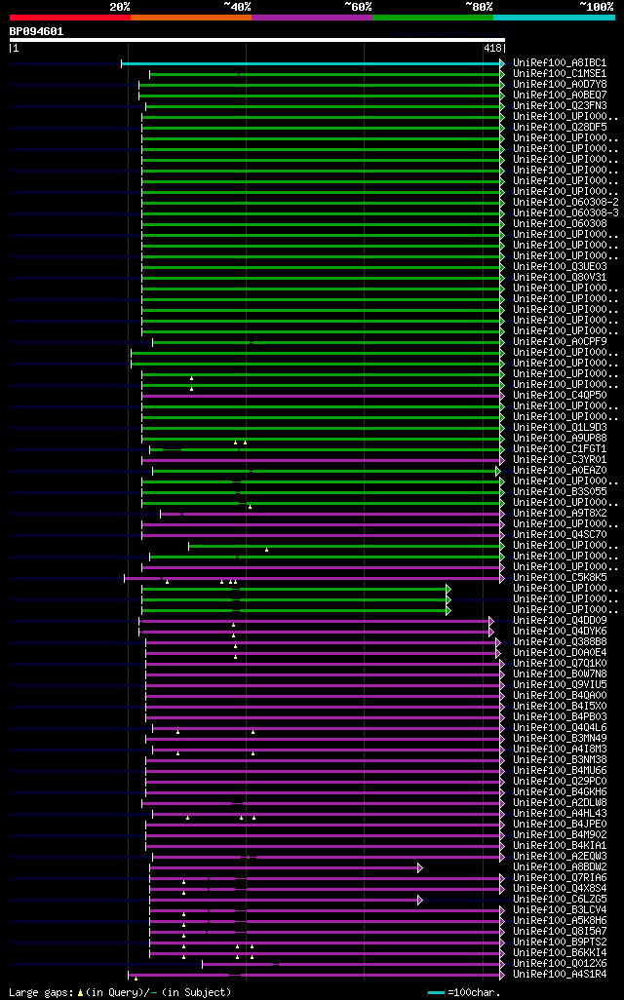Open hit UniRef100_A0D7Y8
The height and width of the screenshot is (1000, 624).
click(560, 84)
